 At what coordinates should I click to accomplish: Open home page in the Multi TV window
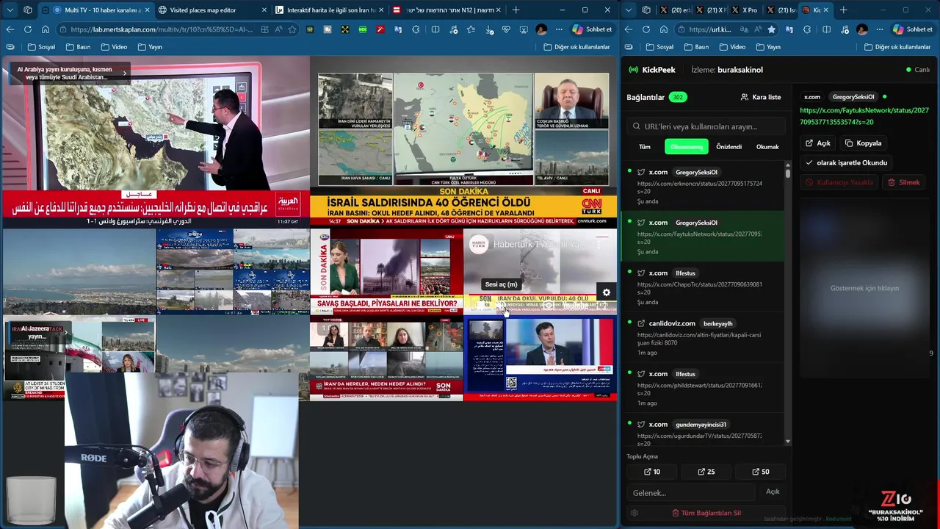45,29
